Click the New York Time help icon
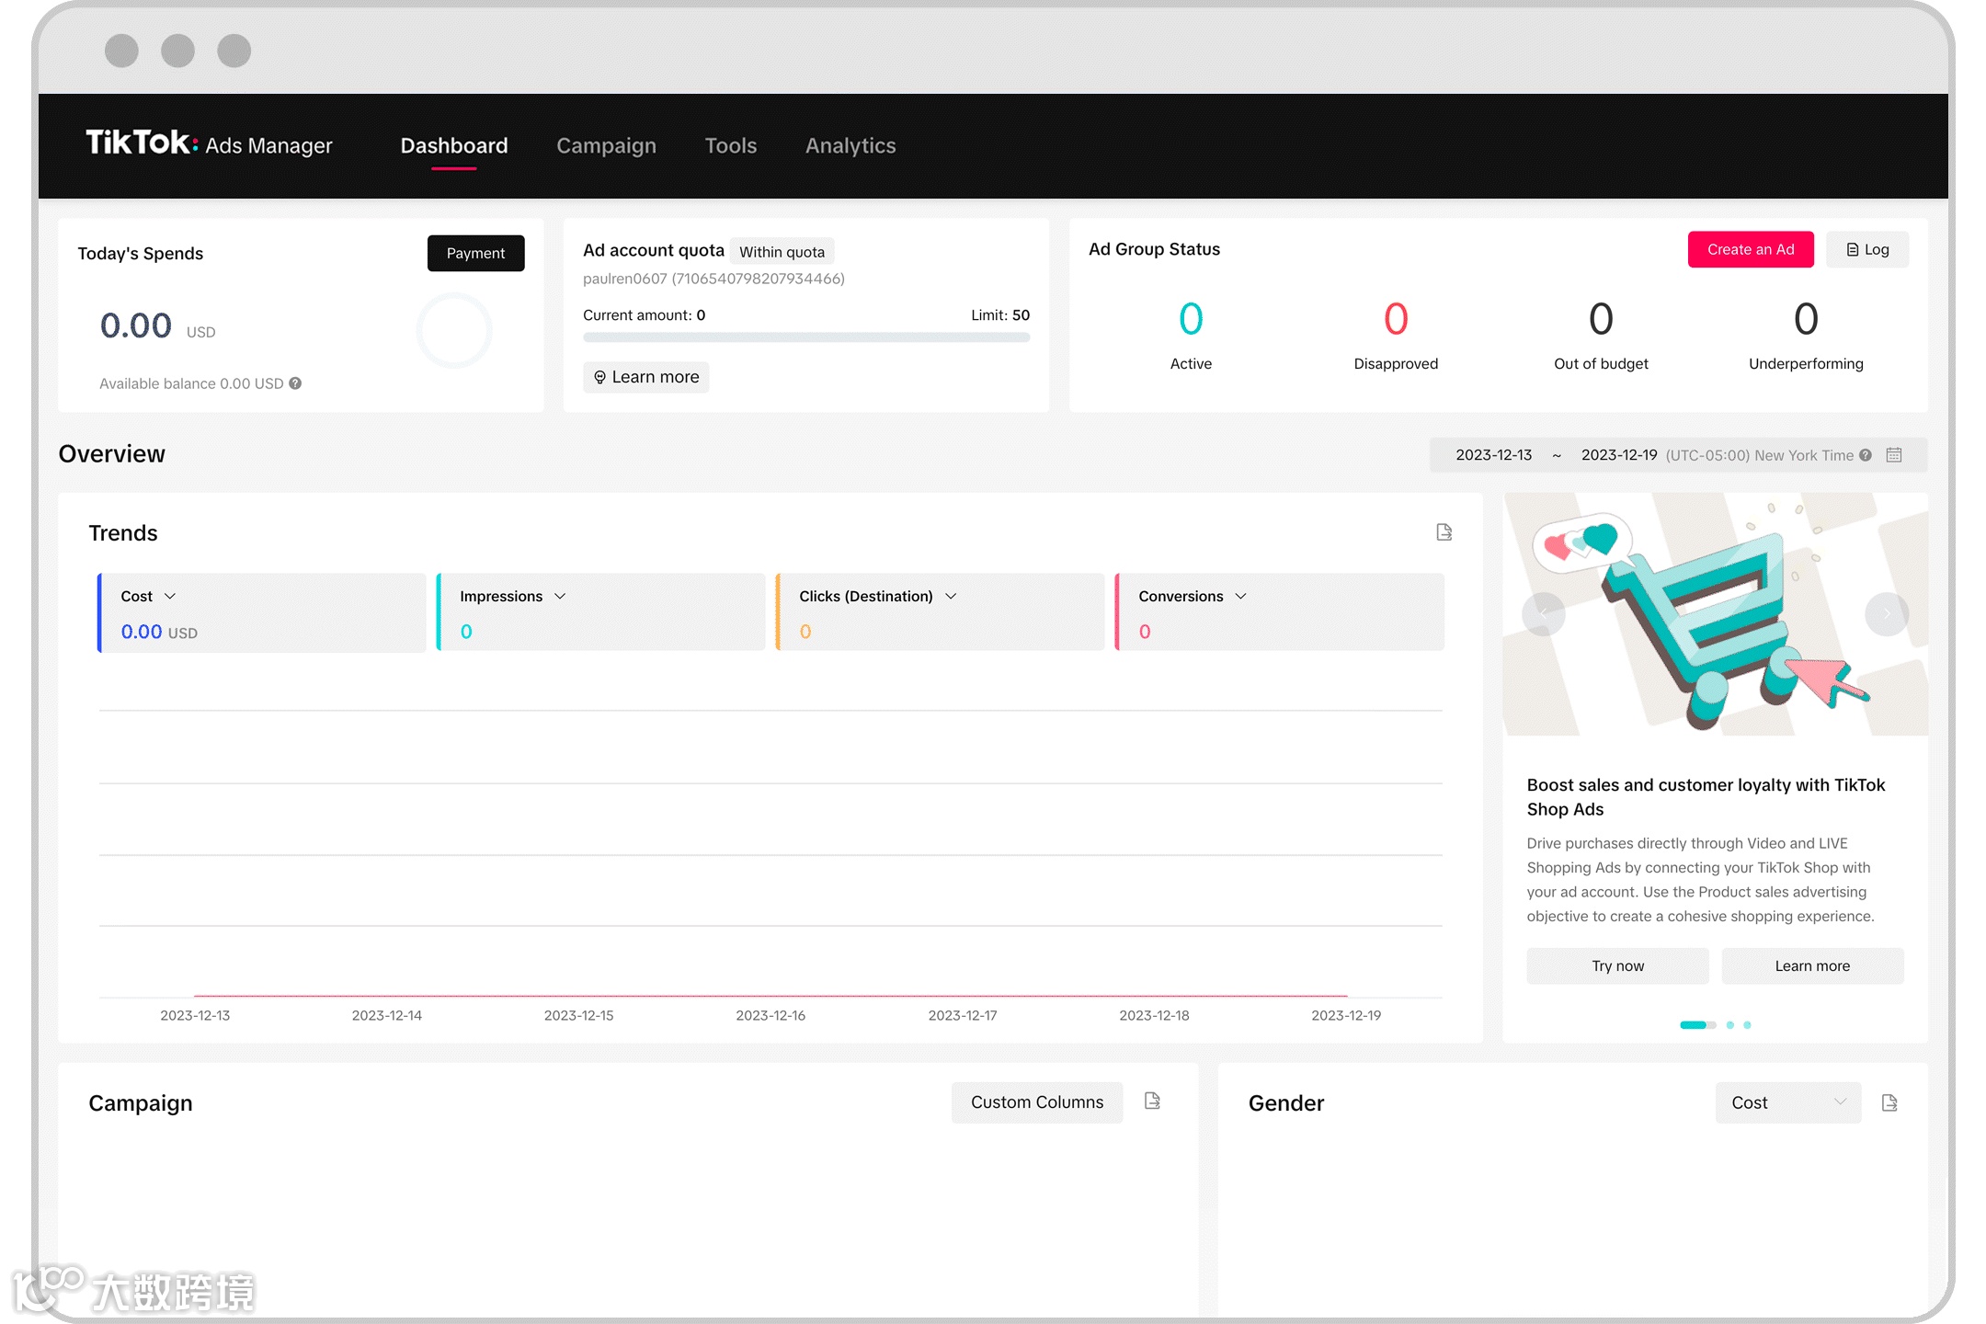Viewport: 1986px width, 1324px height. pos(1866,455)
